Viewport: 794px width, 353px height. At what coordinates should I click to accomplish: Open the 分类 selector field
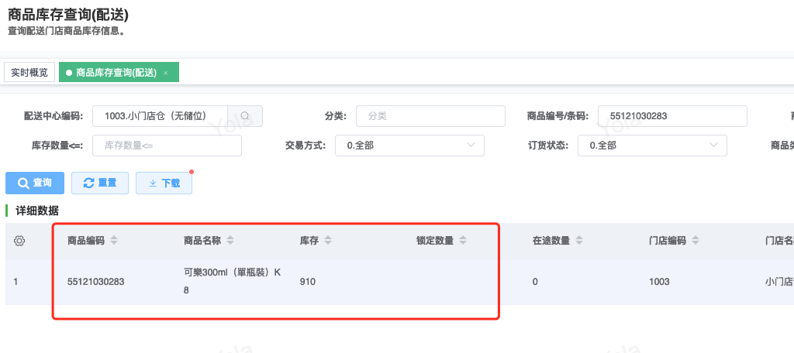click(430, 116)
